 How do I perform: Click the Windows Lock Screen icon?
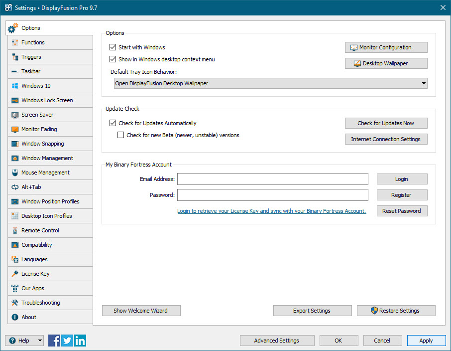tap(15, 100)
